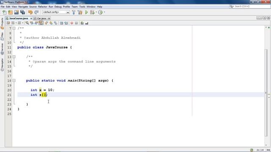Click the Save All toolbar icon
Viewport: 271px width, 152px height.
click(22, 12)
